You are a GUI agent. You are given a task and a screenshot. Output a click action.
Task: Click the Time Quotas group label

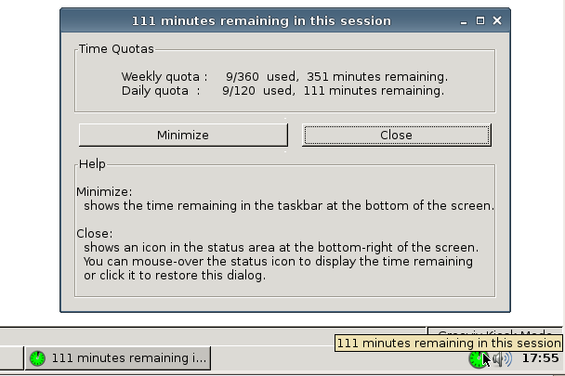point(116,49)
